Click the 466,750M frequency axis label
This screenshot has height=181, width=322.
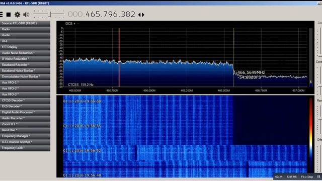[261, 90]
